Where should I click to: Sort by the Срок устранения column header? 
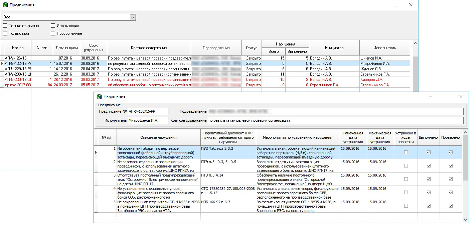coord(94,48)
